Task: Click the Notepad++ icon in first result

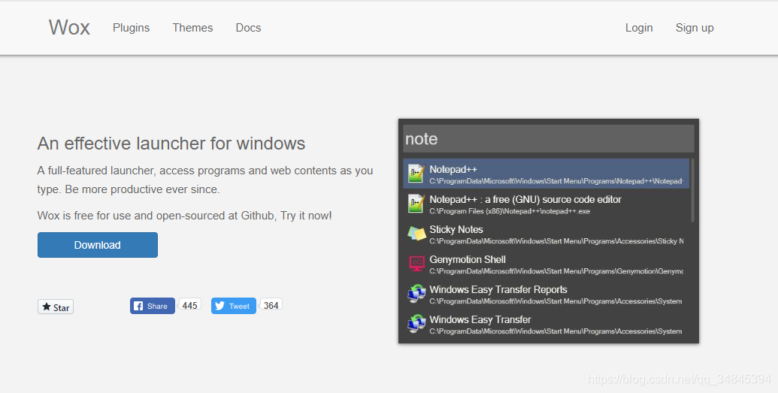Action: [416, 174]
